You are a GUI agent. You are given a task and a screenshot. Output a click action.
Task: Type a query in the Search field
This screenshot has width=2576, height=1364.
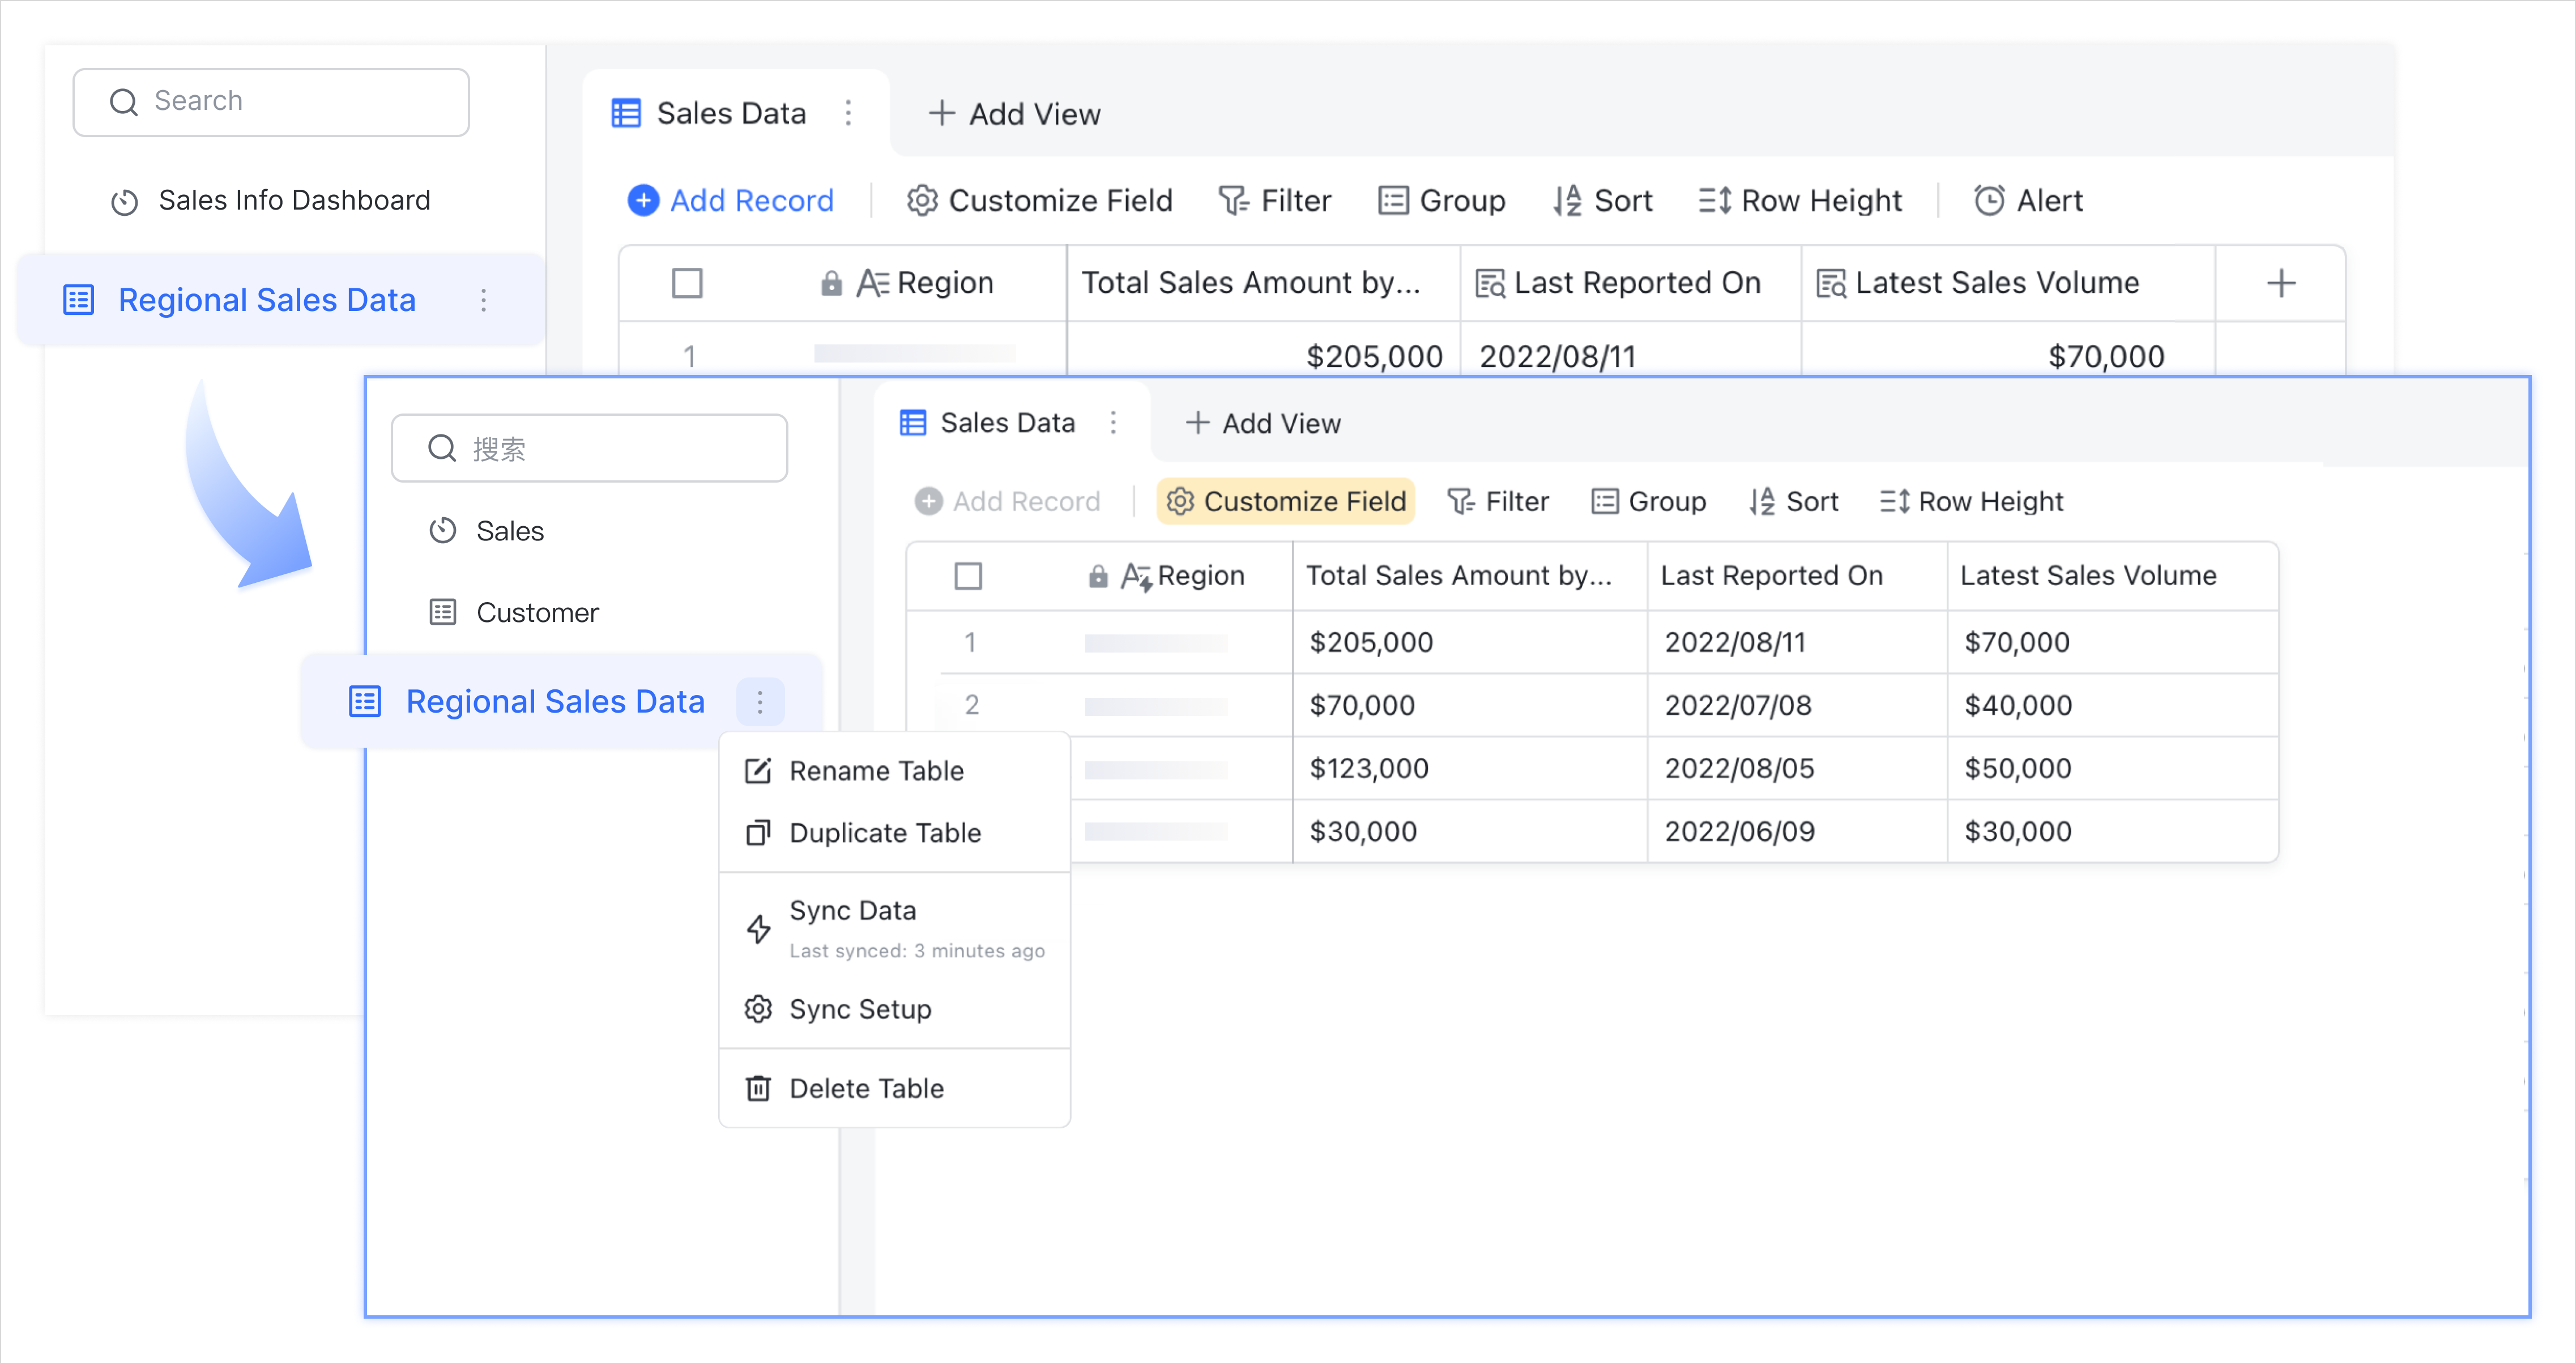(x=270, y=101)
